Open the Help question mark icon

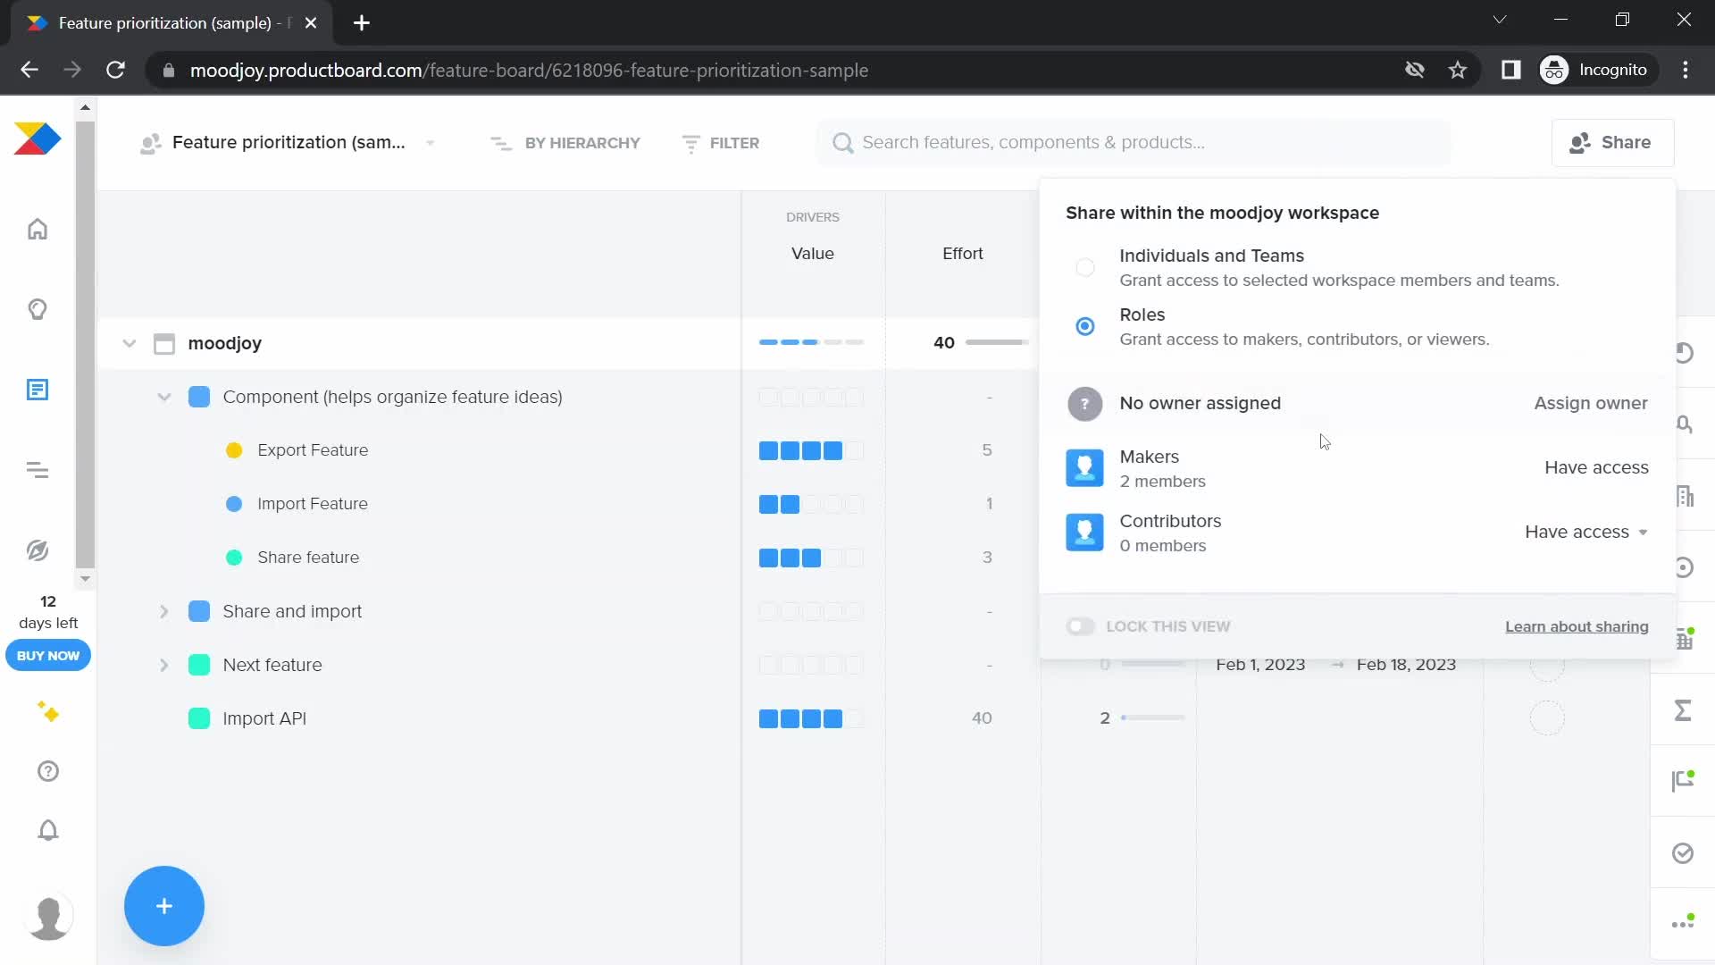[48, 771]
